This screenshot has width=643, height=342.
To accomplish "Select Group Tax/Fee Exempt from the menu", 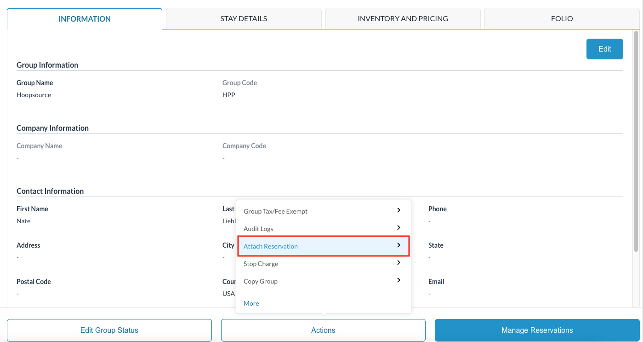I will click(275, 211).
